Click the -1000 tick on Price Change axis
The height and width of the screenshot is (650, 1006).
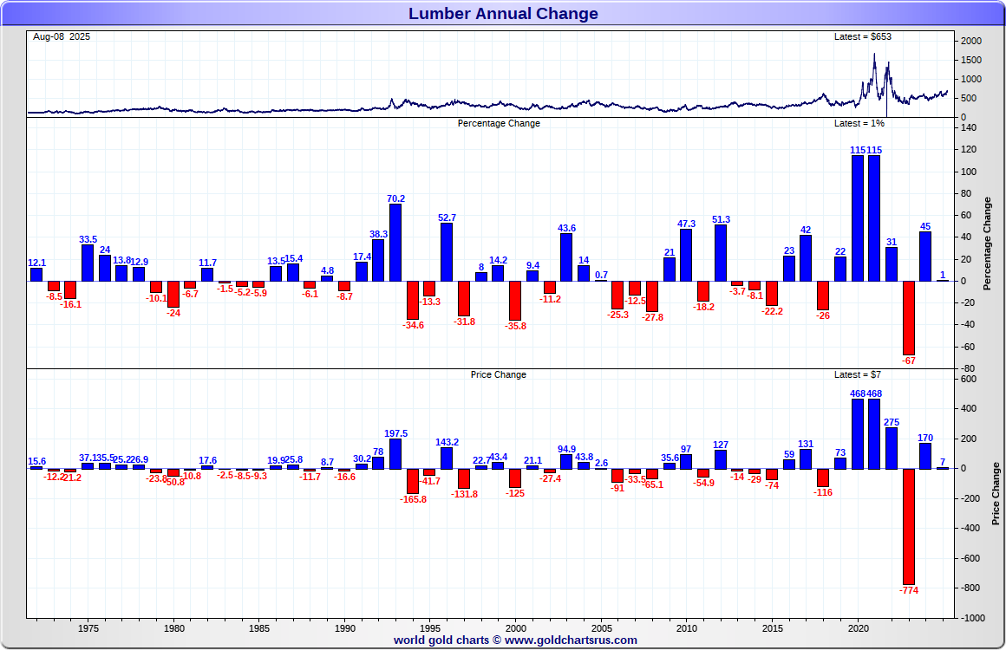(973, 618)
